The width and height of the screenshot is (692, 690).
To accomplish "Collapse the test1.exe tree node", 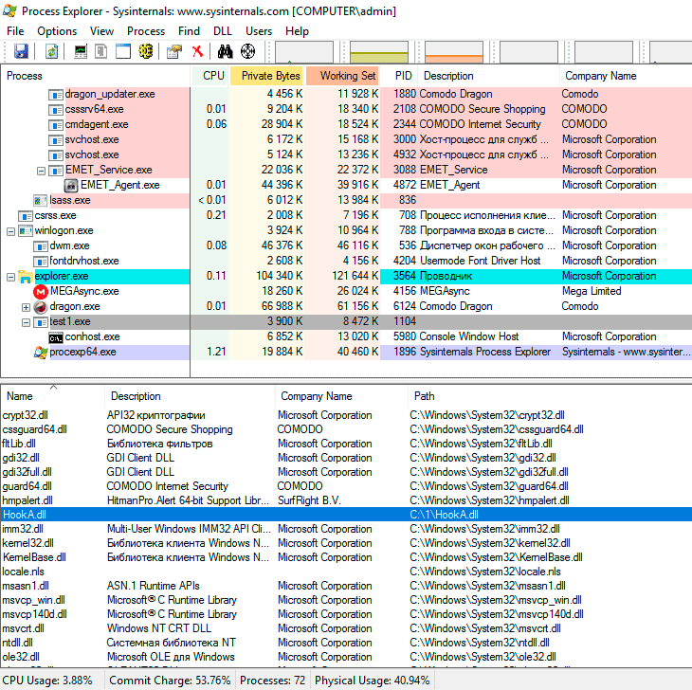I will coord(26,322).
